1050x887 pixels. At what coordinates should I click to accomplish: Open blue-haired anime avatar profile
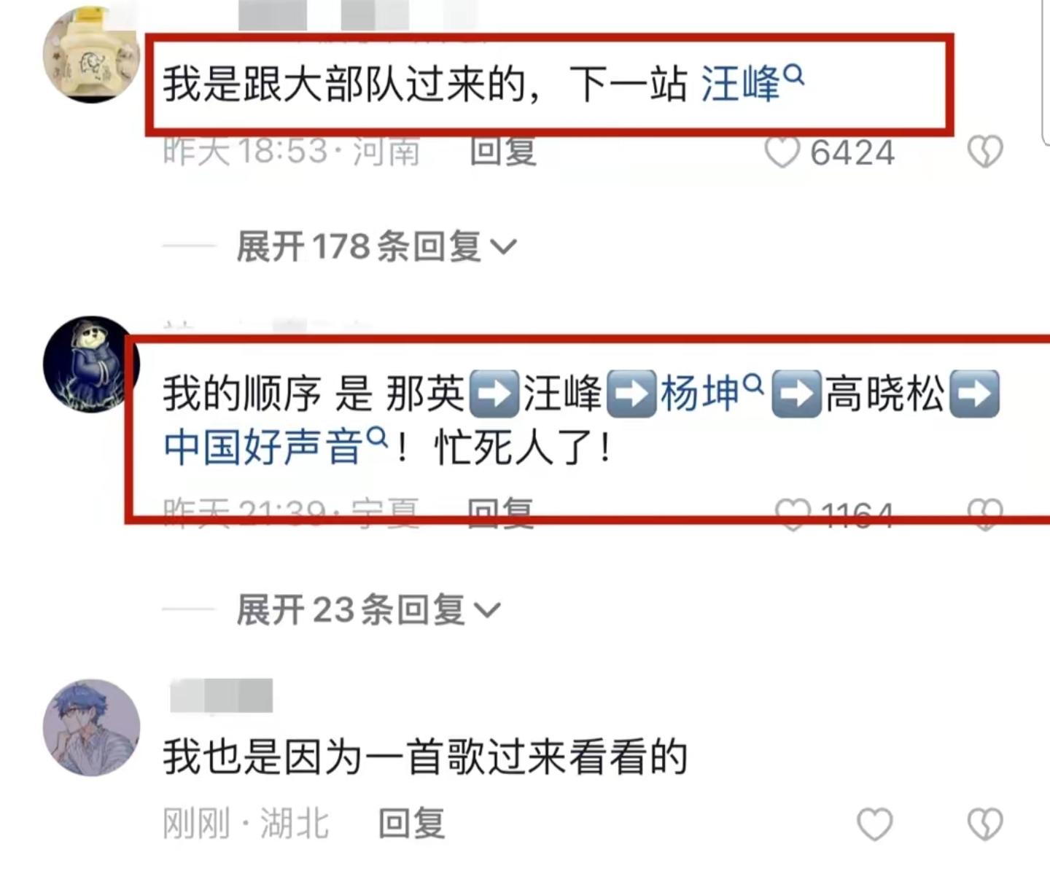click(91, 727)
